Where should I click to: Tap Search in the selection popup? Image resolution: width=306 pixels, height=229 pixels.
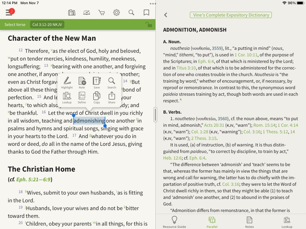point(112,83)
